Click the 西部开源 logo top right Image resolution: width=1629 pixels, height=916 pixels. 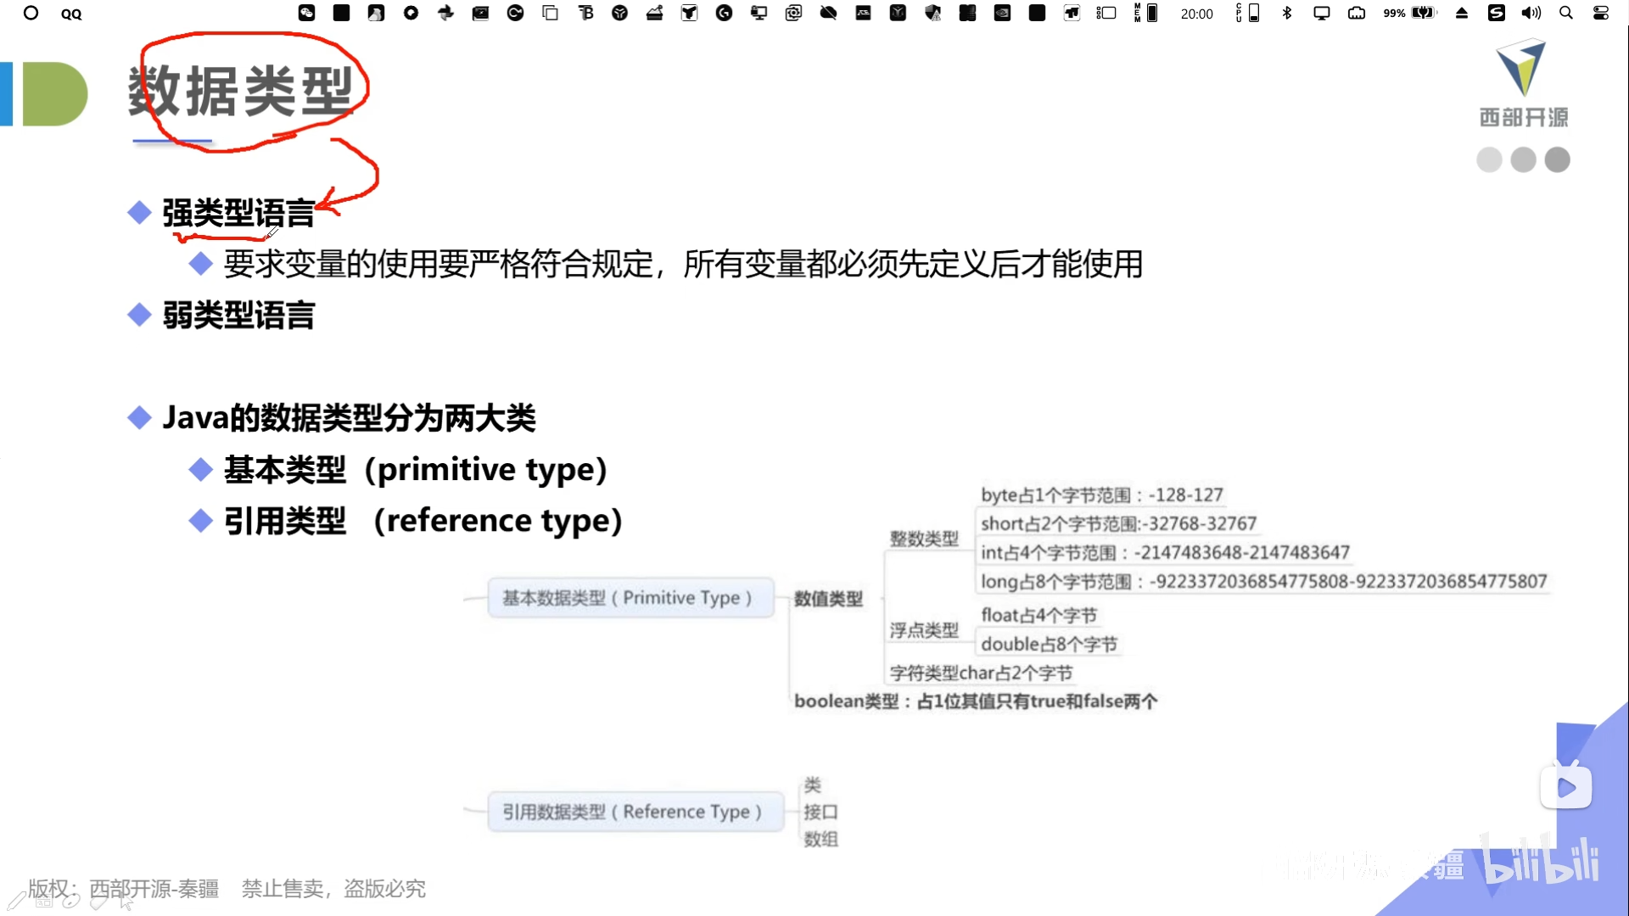tap(1523, 83)
